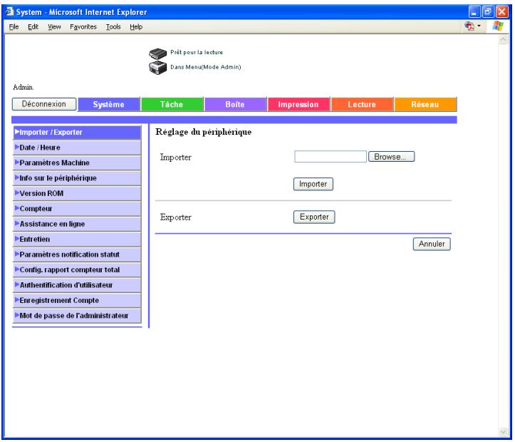Select Importer / Exporter in sidebar
The width and height of the screenshot is (515, 442).
point(77,132)
